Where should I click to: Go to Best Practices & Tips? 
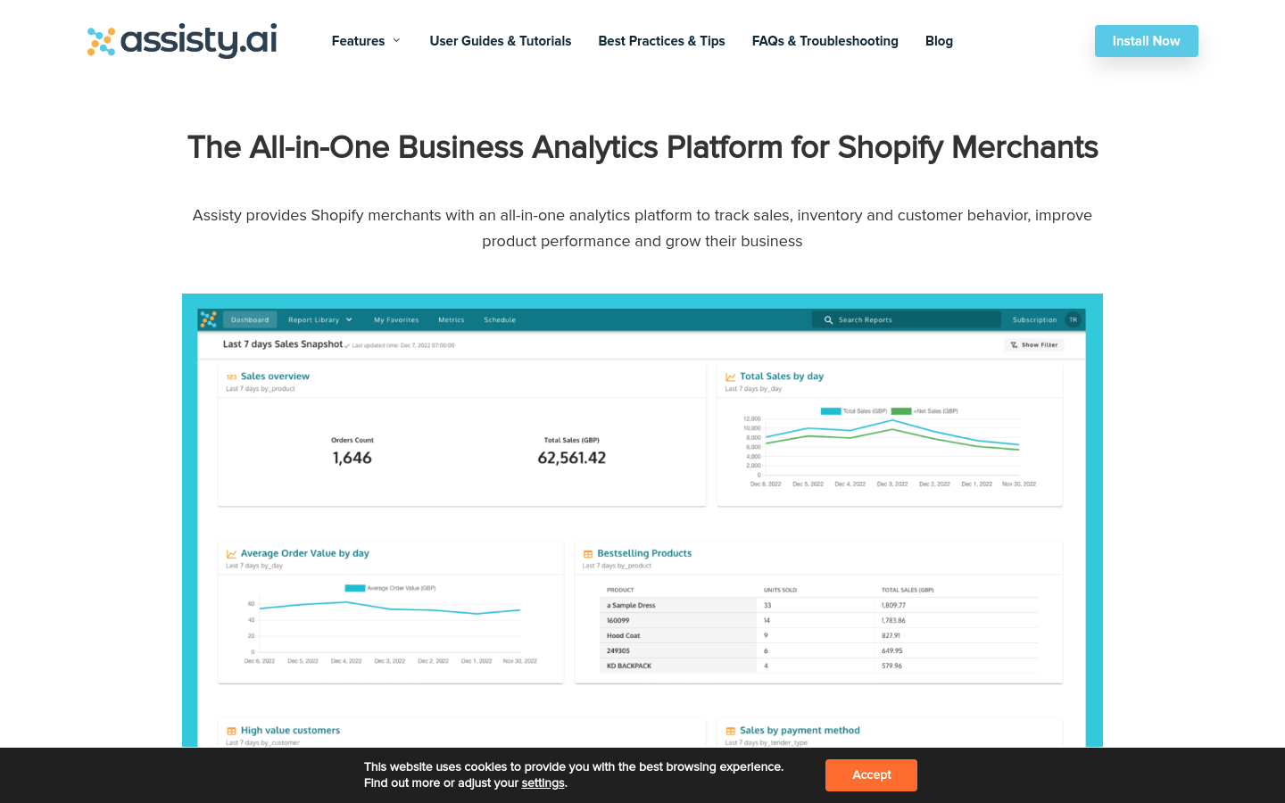(661, 41)
